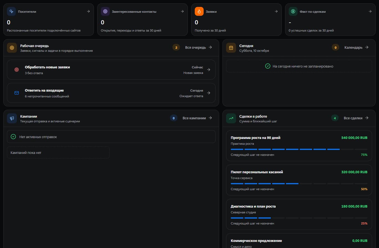Open Посетители card via its arrow
Viewport: 379px width, 248px height.
point(88,11)
